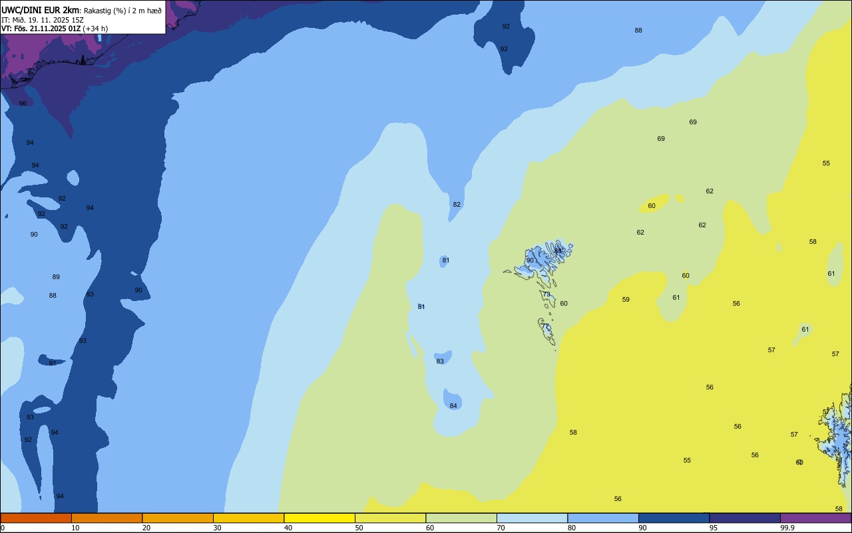The width and height of the screenshot is (852, 533).
Task: Click the 'UWC/DINI EUR 2km' title text
Action: (40, 10)
